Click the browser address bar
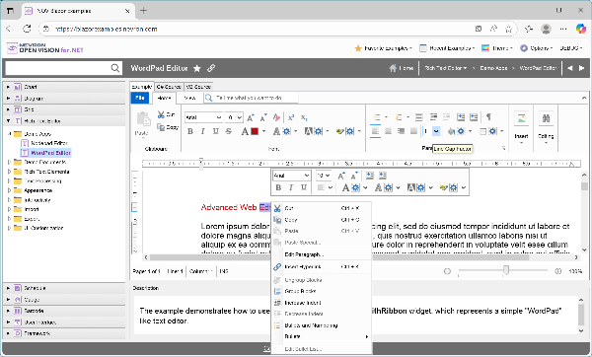The width and height of the screenshot is (592, 357). point(260,29)
